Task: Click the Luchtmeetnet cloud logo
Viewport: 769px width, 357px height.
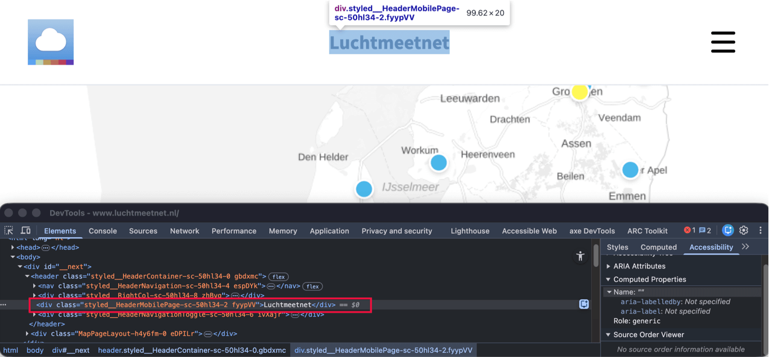Action: point(51,42)
